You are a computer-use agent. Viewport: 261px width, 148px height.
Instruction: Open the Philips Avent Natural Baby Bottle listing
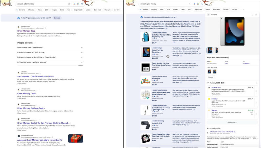click(161, 93)
